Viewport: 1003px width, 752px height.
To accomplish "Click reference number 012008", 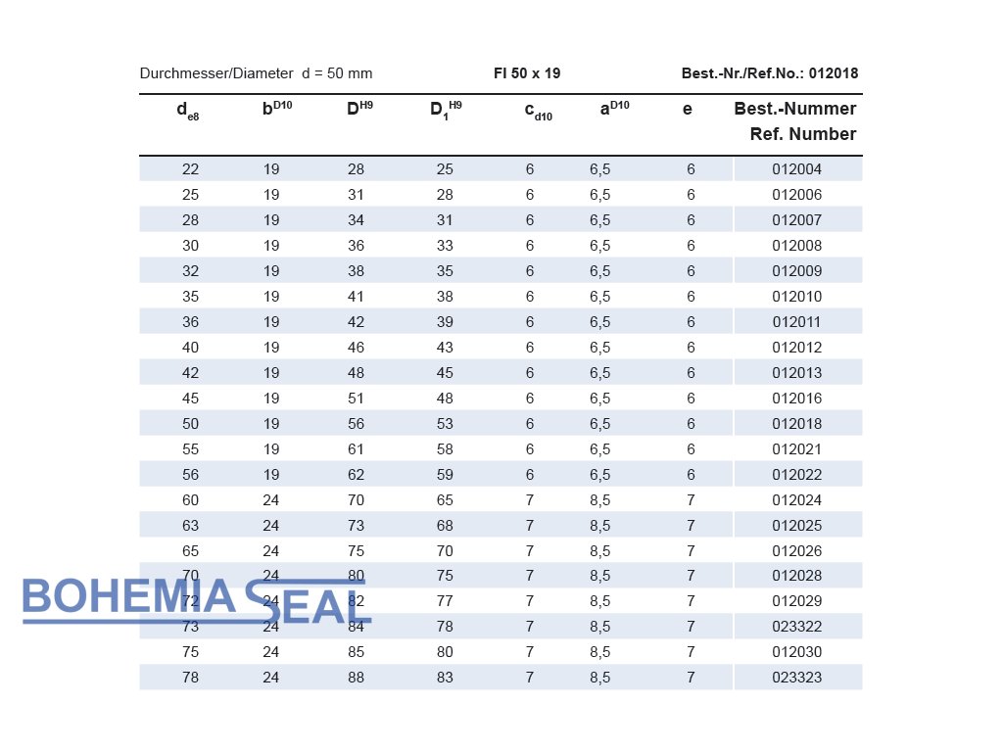I will pyautogui.click(x=796, y=246).
